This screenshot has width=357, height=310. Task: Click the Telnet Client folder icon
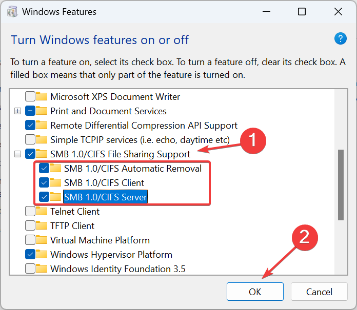(x=42, y=211)
